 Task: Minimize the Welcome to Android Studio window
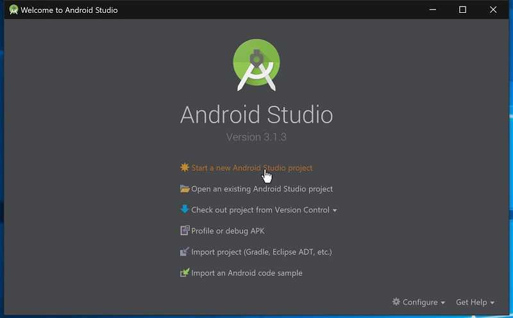coord(432,10)
